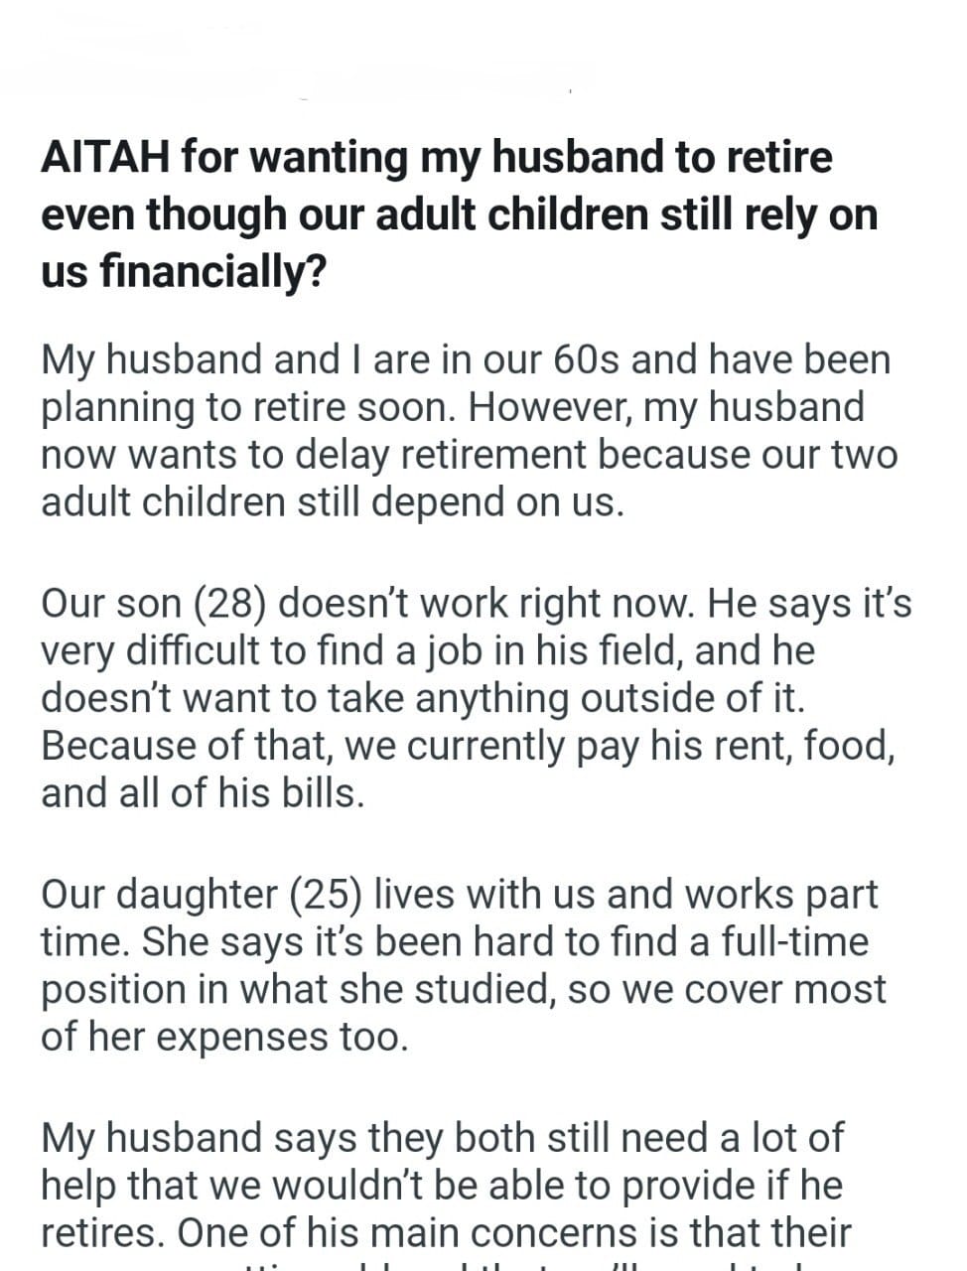Click the post title starting with AITAH
The height and width of the screenshot is (1271, 967).
(459, 213)
